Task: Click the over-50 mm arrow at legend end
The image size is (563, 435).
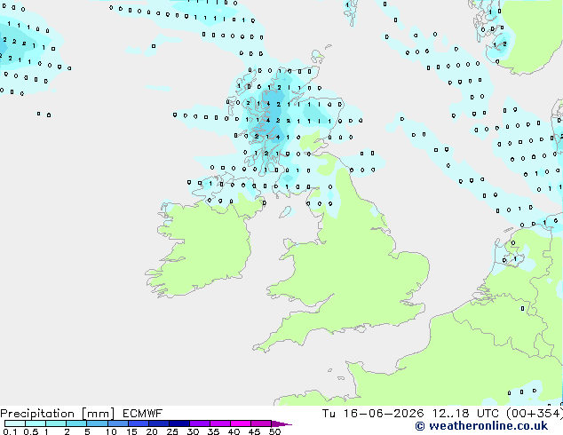Action: (x=281, y=423)
